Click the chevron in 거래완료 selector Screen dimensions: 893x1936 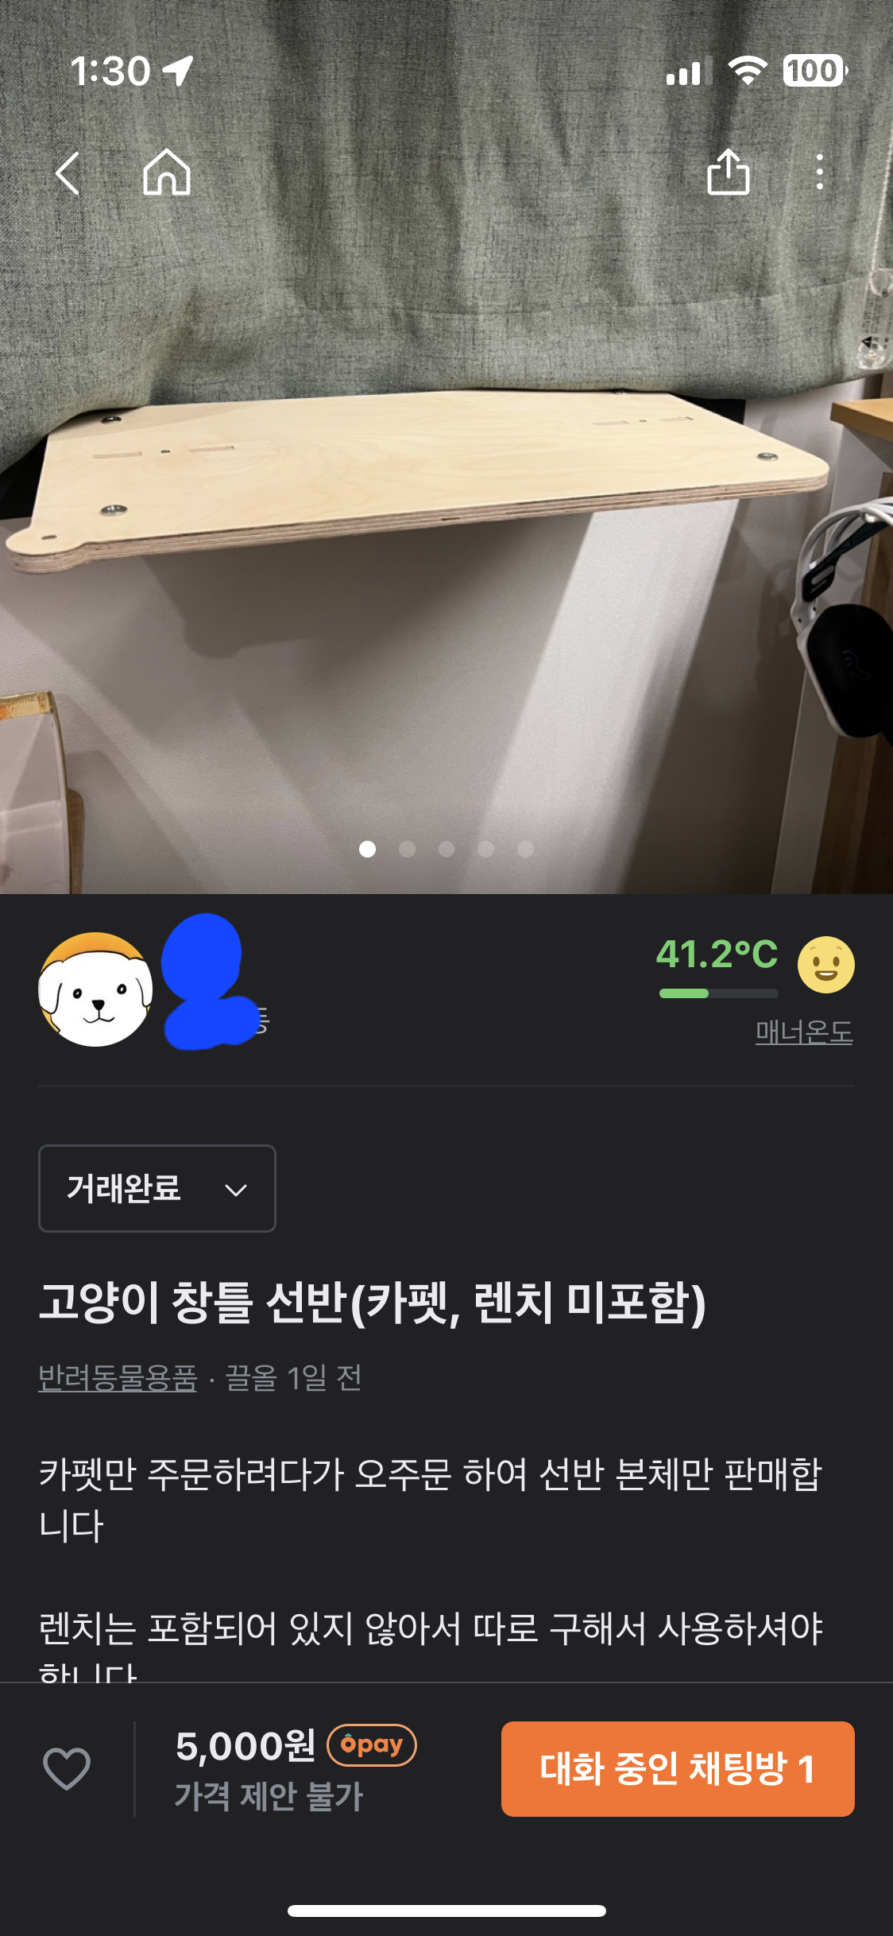[236, 1190]
